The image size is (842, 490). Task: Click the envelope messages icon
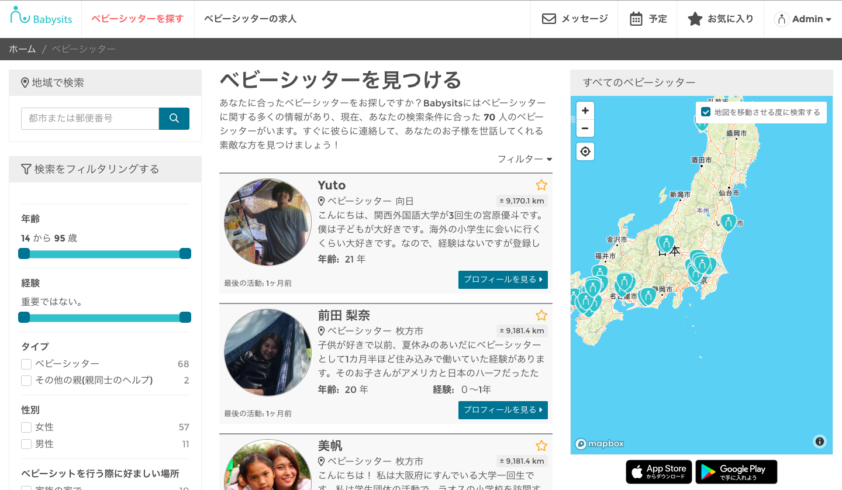coord(548,19)
